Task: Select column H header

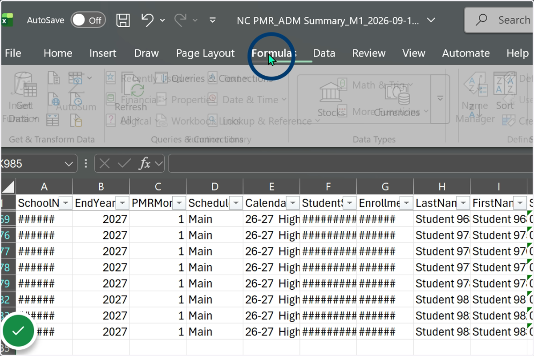Action: 442,186
